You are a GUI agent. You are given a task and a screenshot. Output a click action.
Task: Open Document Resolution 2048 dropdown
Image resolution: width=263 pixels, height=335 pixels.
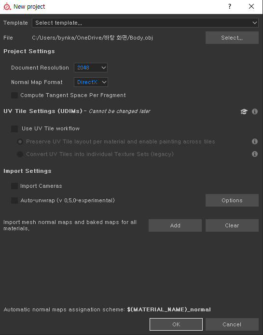(x=91, y=68)
